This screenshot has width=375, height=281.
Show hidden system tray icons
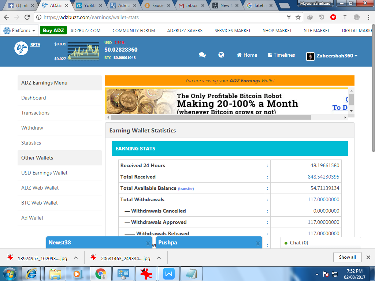pyautogui.click(x=317, y=274)
